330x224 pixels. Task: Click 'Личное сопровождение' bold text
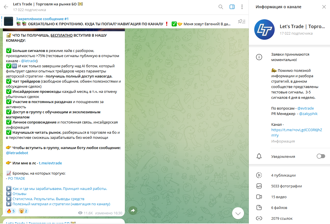tap(34, 122)
